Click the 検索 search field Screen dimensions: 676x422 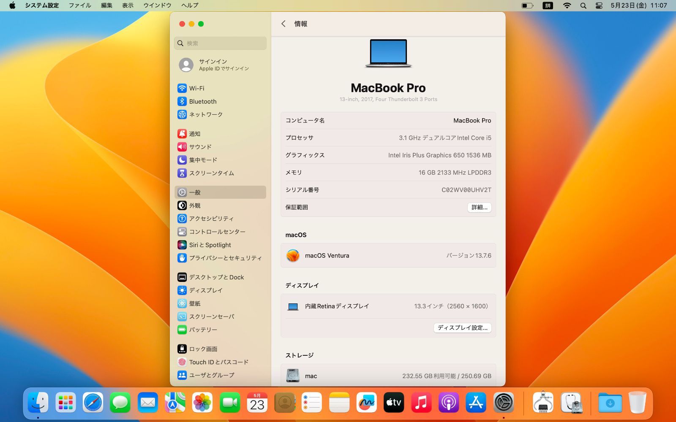tap(220, 43)
